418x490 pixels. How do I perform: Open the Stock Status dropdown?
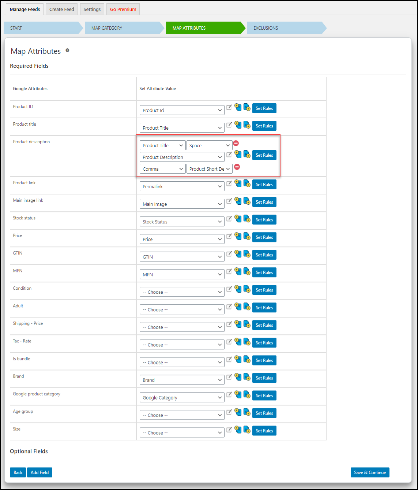[x=182, y=222]
